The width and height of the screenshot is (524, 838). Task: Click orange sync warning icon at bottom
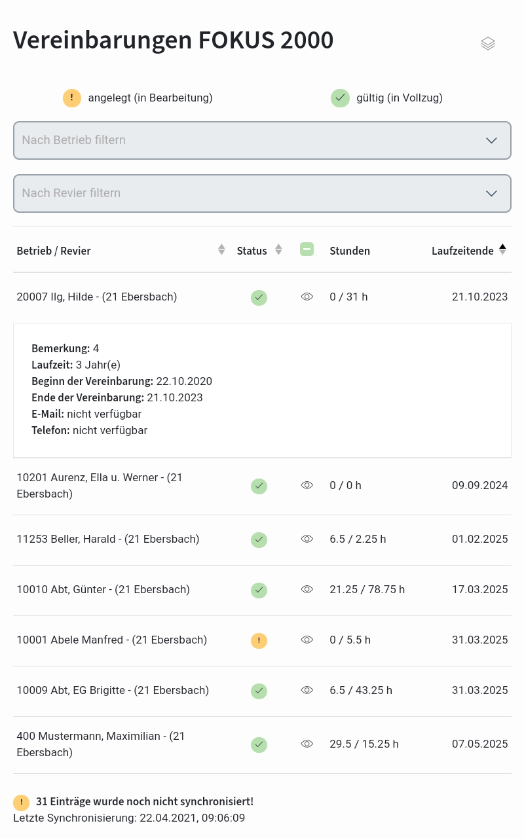pyautogui.click(x=21, y=802)
